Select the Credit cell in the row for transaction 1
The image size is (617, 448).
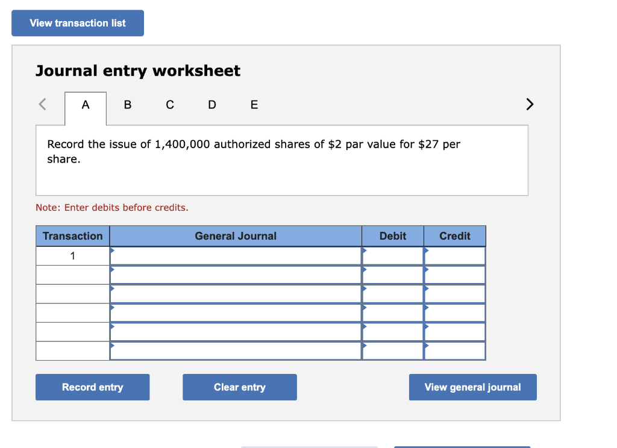click(455, 256)
